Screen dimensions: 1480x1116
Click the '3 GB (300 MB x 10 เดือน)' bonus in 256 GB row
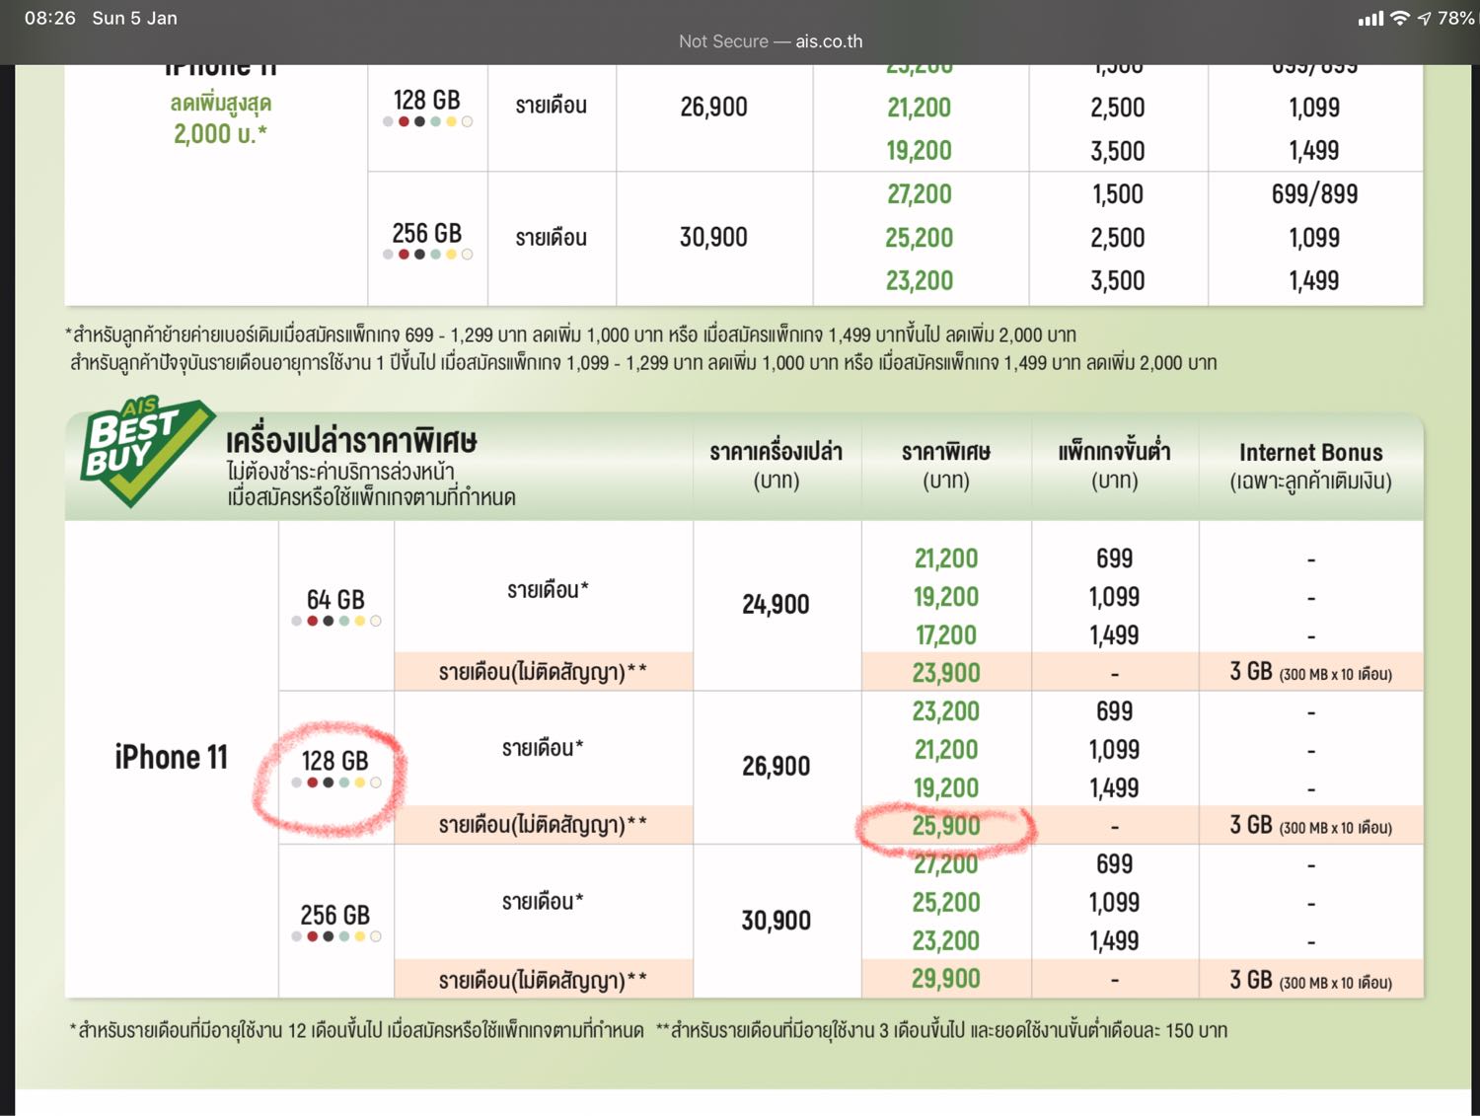(x=1310, y=980)
